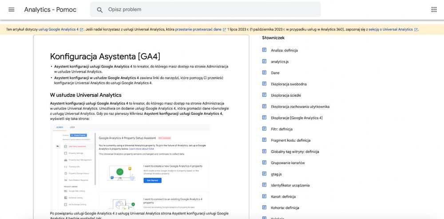Click document icon beside "gtag.js"
This screenshot has width=444, height=219.
(x=264, y=174)
